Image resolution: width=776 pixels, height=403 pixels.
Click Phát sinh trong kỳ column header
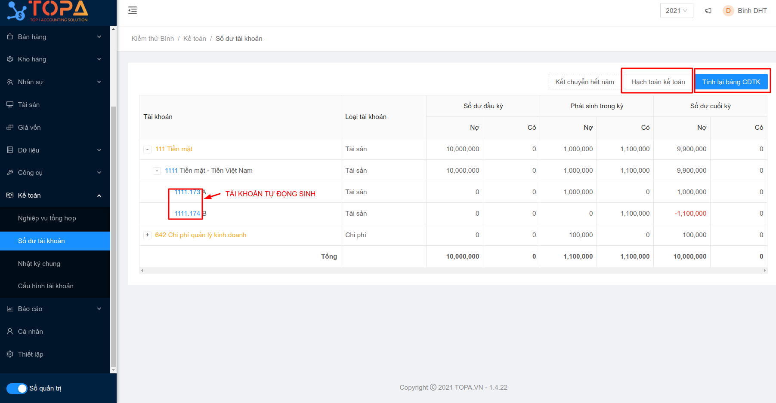click(x=597, y=106)
